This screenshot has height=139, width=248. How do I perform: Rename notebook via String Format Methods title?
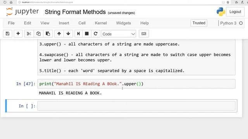[x=75, y=12]
